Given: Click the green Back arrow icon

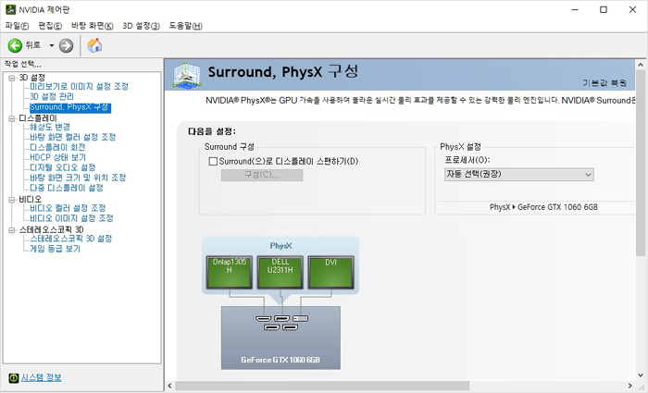Looking at the screenshot, I should tap(16, 45).
